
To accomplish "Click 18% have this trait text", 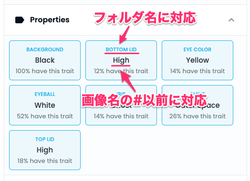I will (45, 161).
